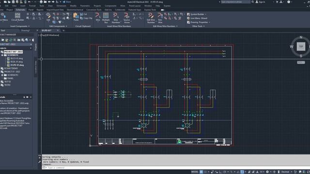Screen dimensions: 310x174
Task: Toggle the drawing grid display in status bar
Action: (x=201, y=172)
